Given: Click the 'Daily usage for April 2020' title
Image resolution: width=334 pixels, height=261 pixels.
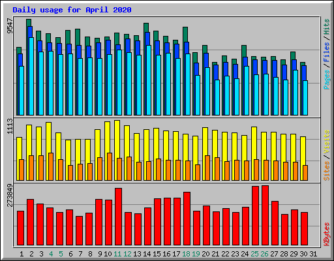Looking at the screenshot, I should click(x=72, y=10).
